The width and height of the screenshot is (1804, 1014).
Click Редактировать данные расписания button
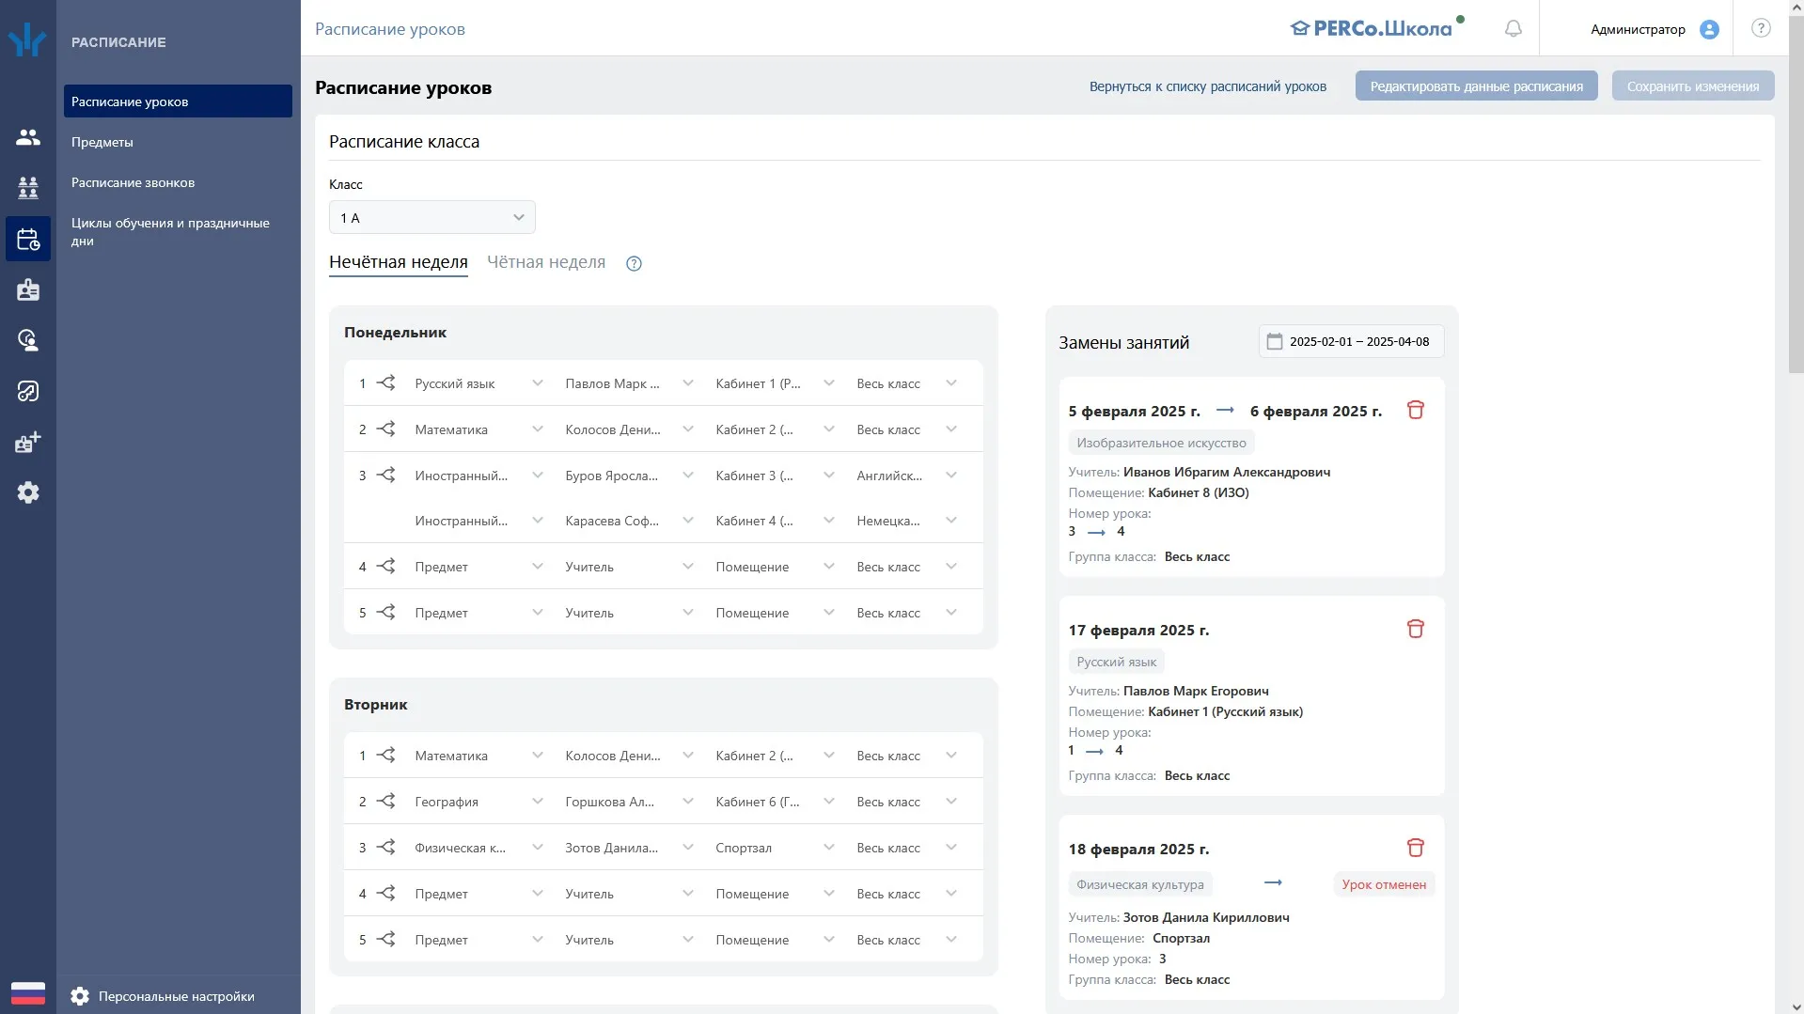[1476, 86]
